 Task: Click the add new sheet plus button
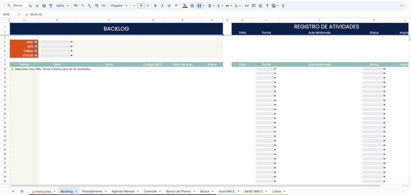(13, 191)
